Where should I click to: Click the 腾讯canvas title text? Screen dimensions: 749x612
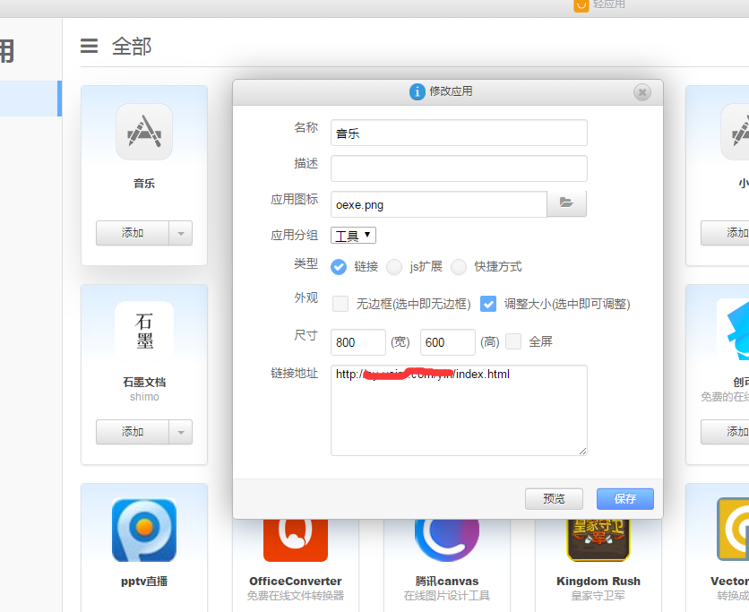click(447, 582)
